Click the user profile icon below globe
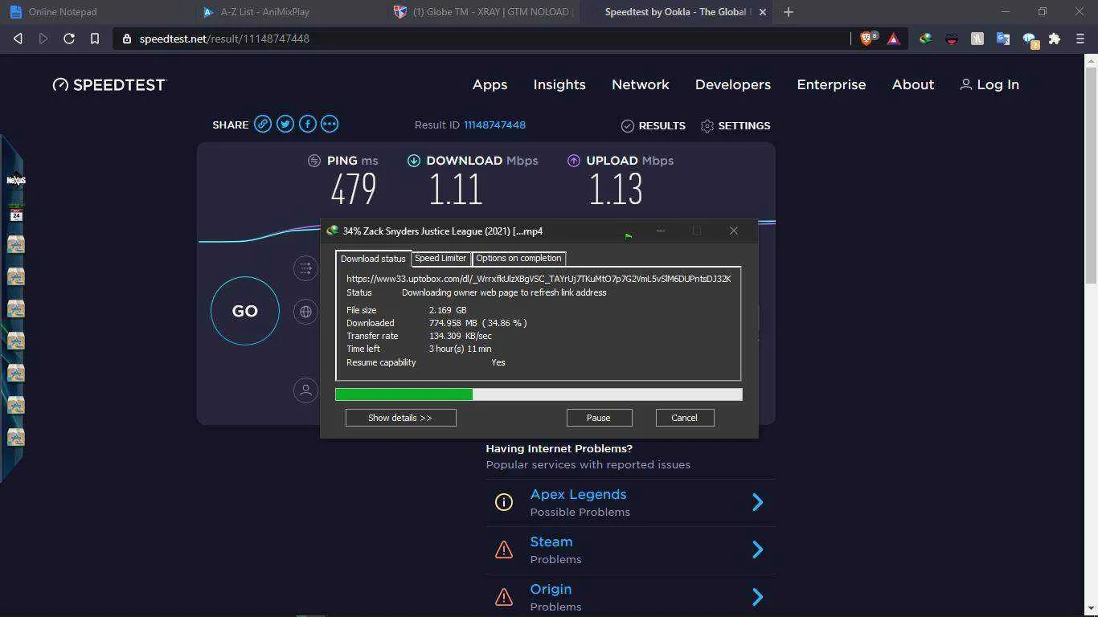Screen dimensions: 1098x617 click(305, 390)
